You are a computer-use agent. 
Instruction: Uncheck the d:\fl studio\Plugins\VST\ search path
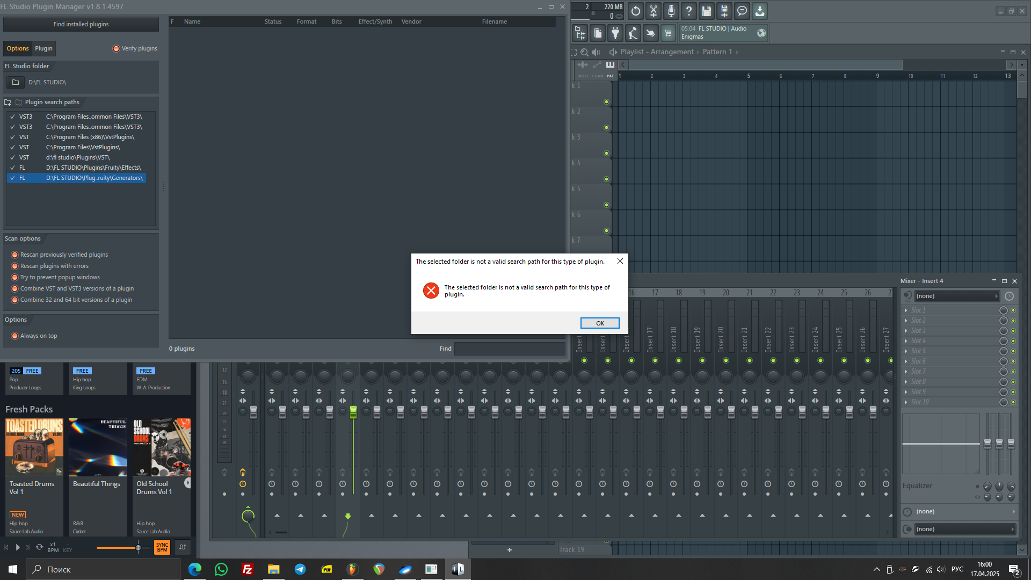[12, 157]
